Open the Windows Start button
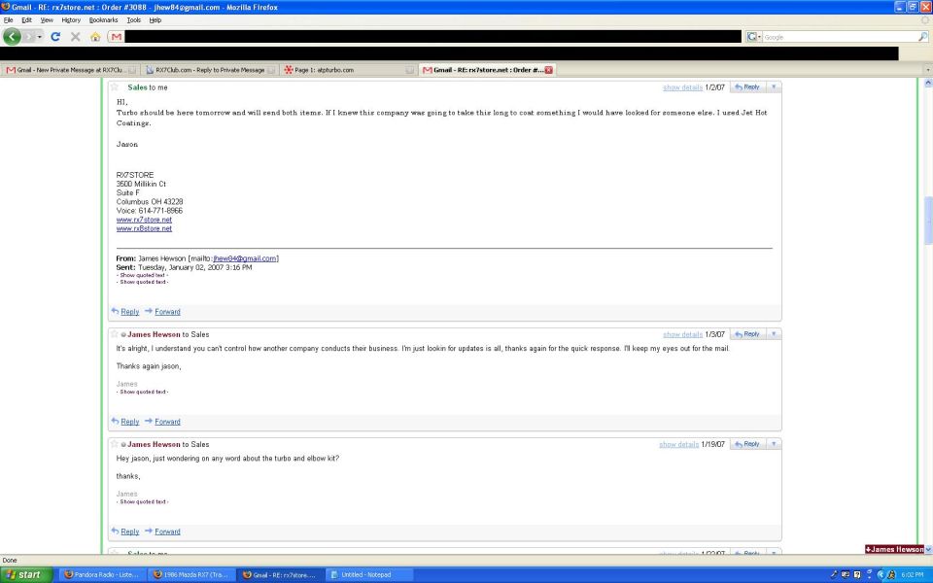The height and width of the screenshot is (583, 933). (x=26, y=574)
